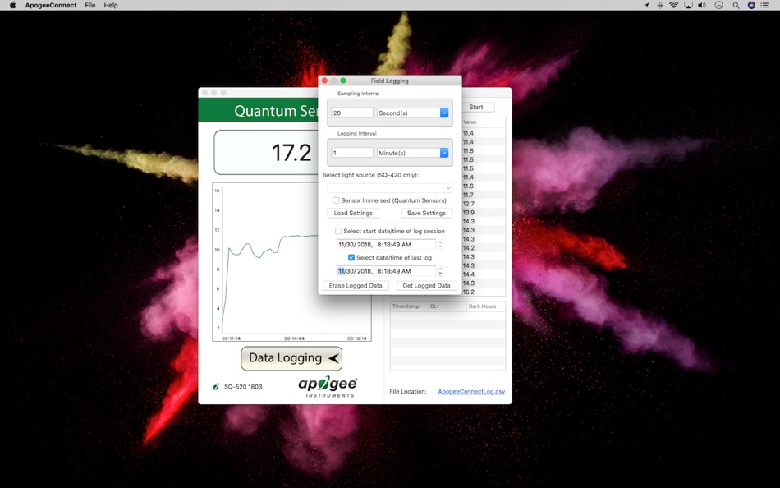Activate Siri from the menu bar
This screenshot has width=780, height=488.
(x=751, y=5)
